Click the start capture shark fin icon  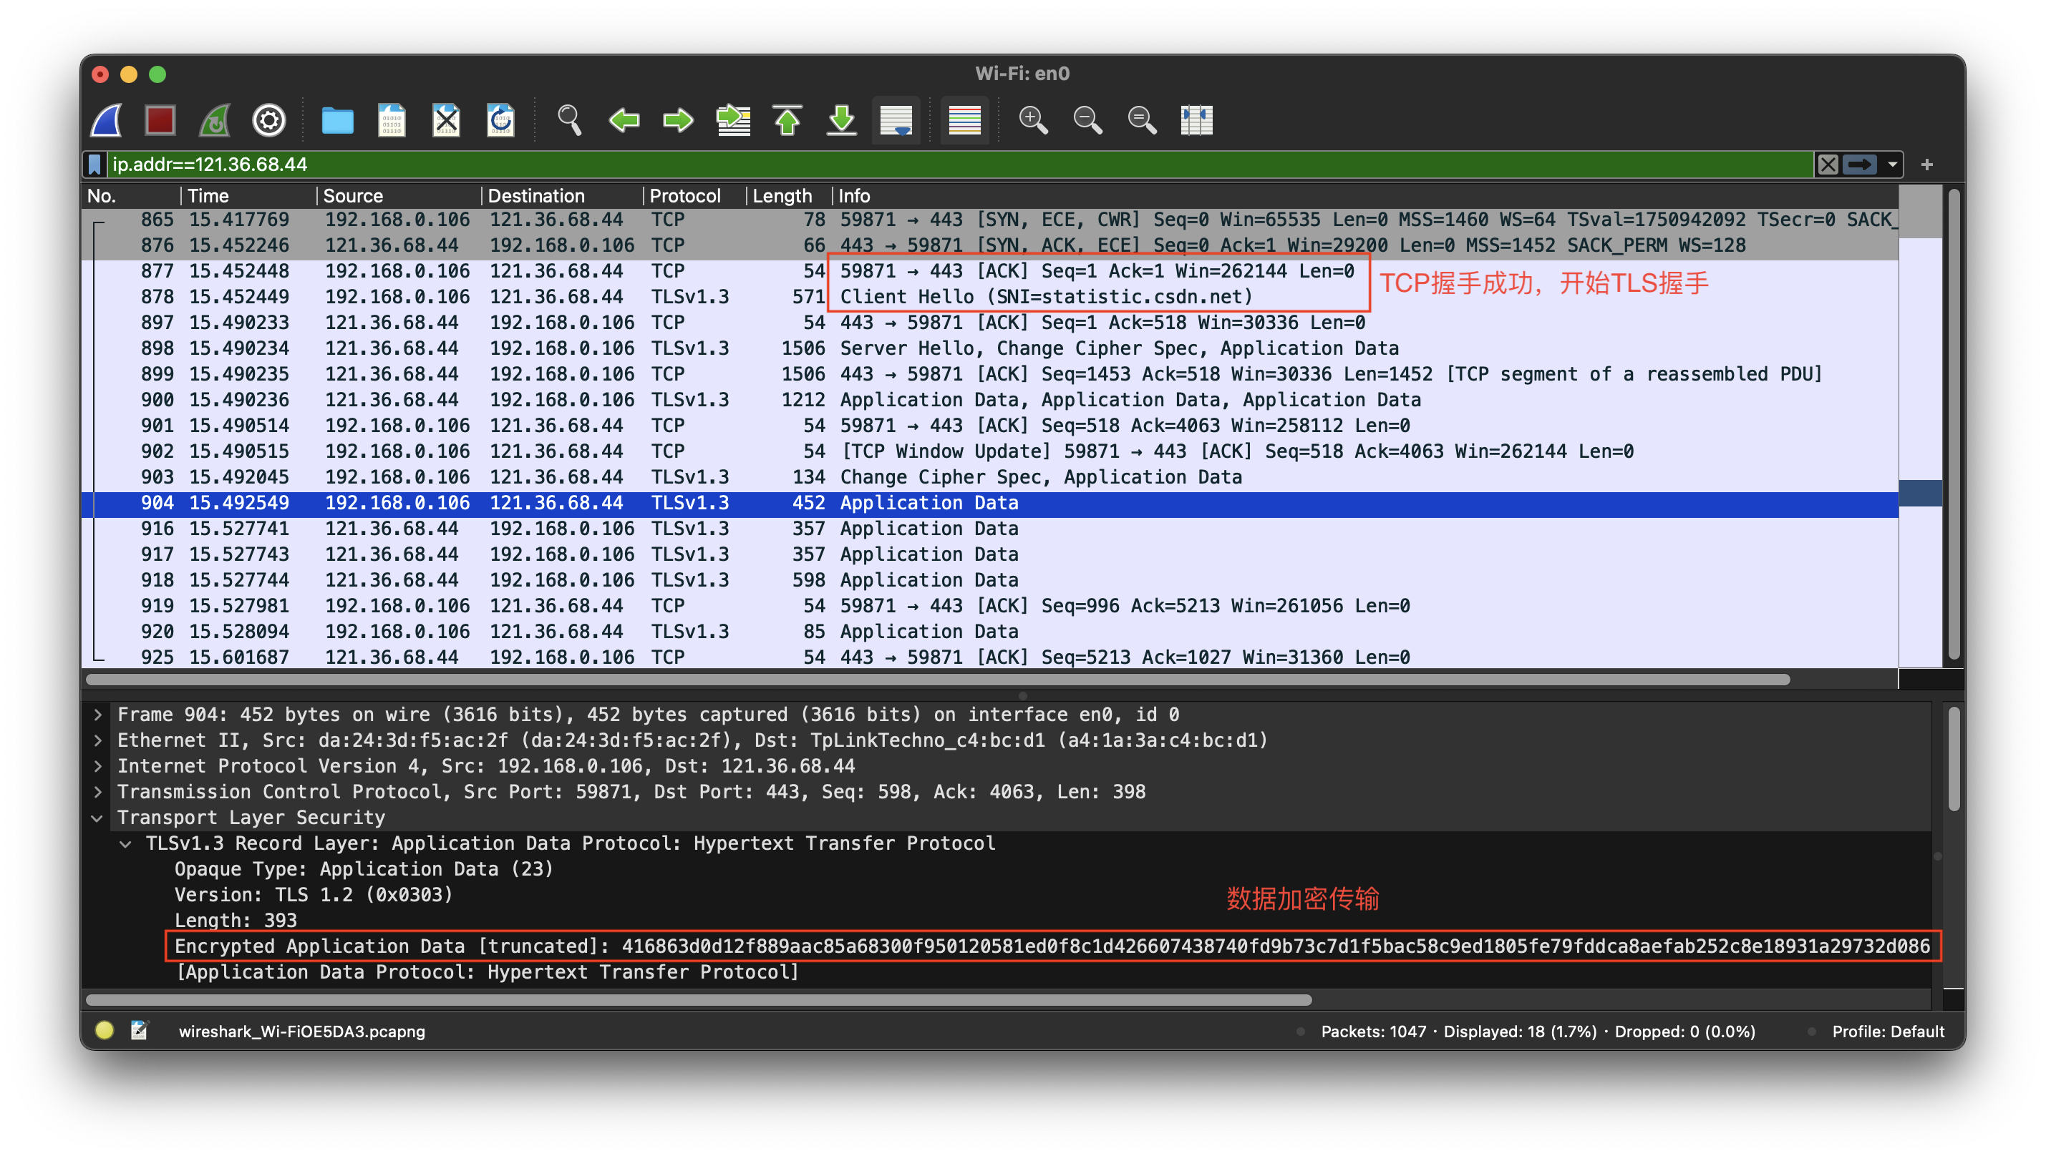[107, 121]
